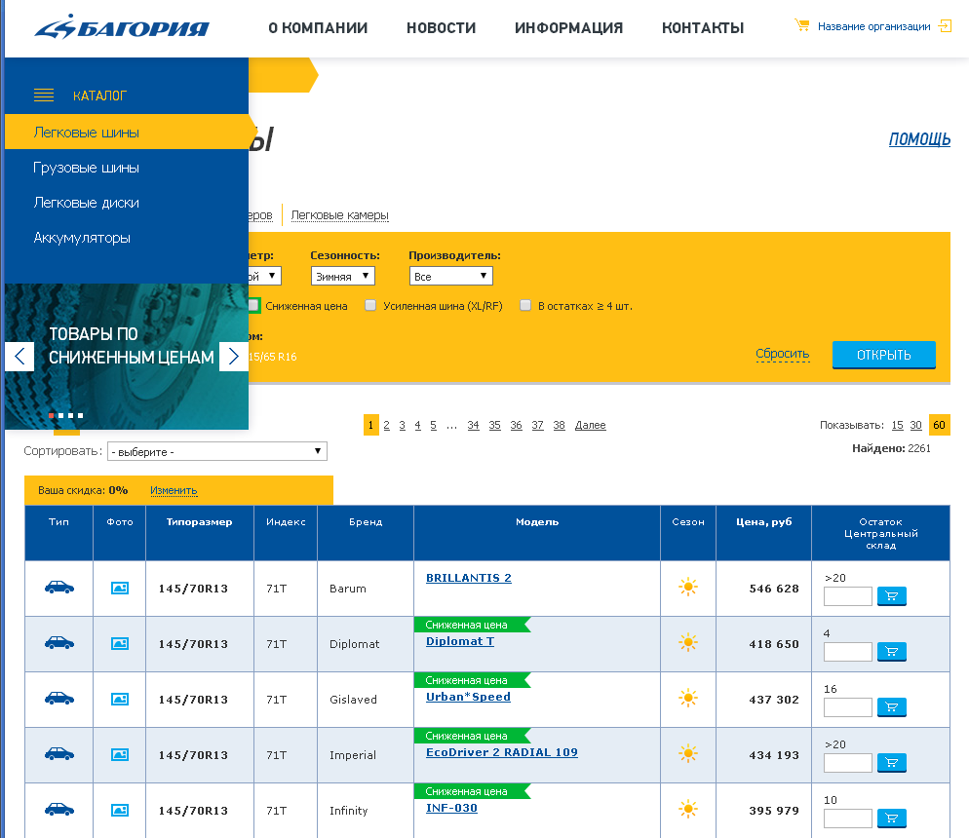Add Barum BRILLANTIS 2 to cart
Image resolution: width=969 pixels, height=838 pixels.
click(892, 596)
